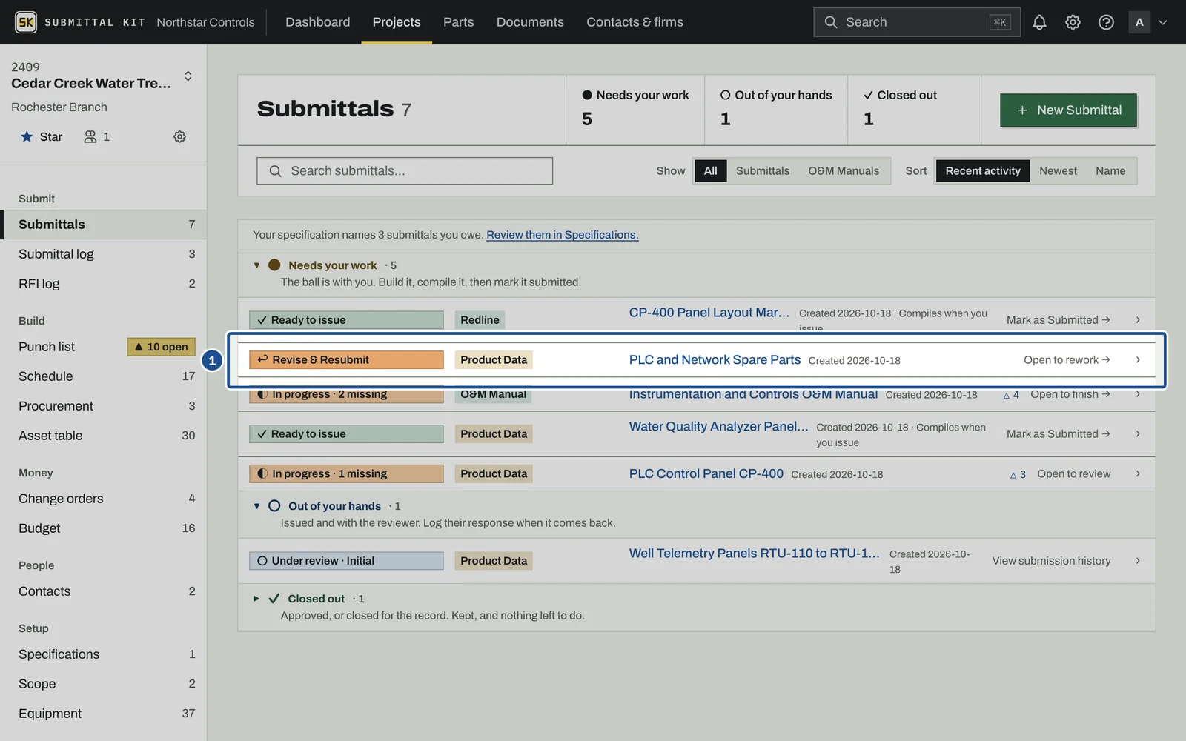Open the Water Quality Analyzer Panel row chevron
This screenshot has width=1186, height=741.
1138,434
